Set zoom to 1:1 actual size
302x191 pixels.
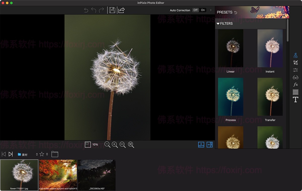pyautogui.click(x=123, y=144)
